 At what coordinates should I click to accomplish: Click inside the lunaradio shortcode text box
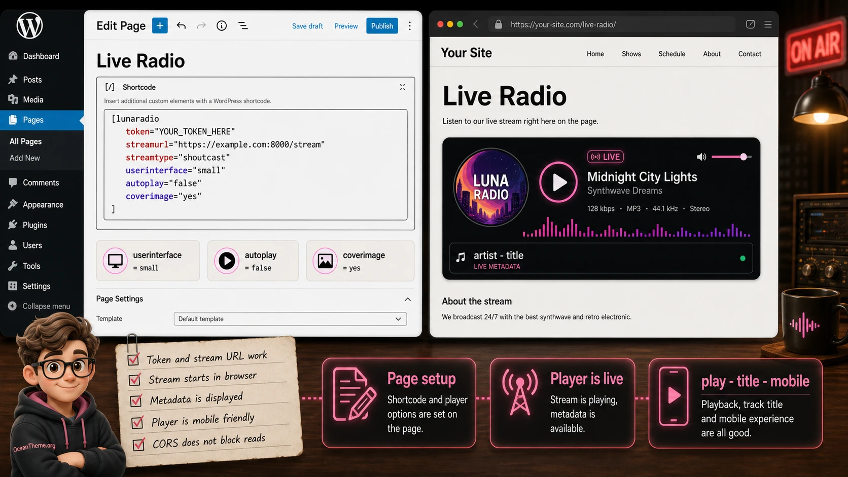click(x=256, y=165)
